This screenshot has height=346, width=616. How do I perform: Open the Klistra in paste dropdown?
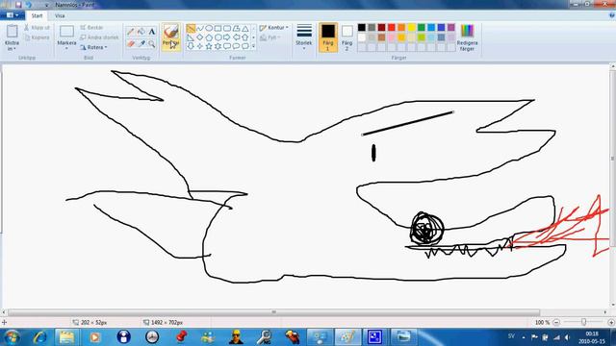click(x=12, y=46)
